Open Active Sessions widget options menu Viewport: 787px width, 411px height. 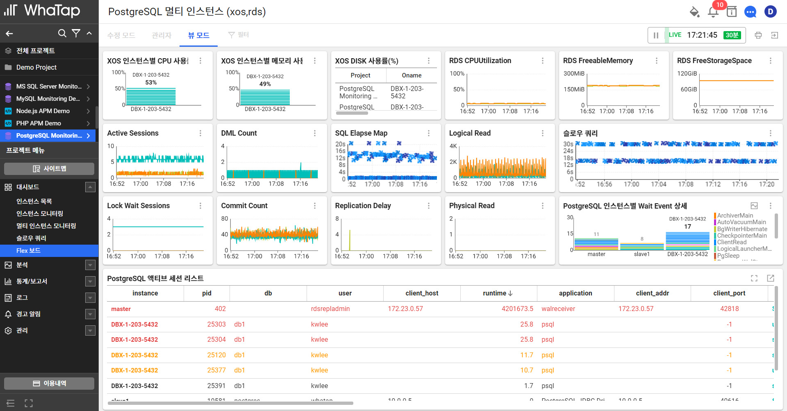point(200,133)
